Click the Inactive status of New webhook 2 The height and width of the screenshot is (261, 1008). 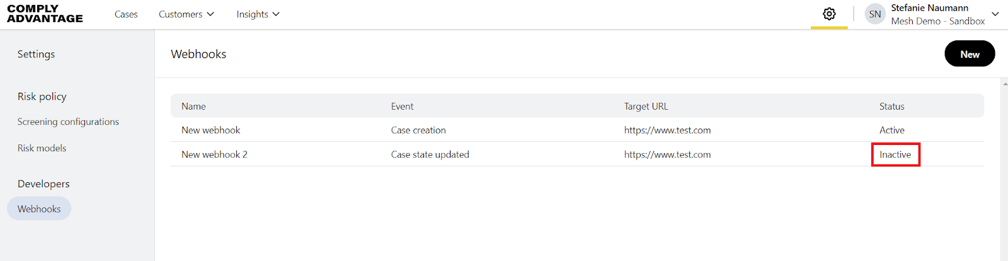point(895,154)
